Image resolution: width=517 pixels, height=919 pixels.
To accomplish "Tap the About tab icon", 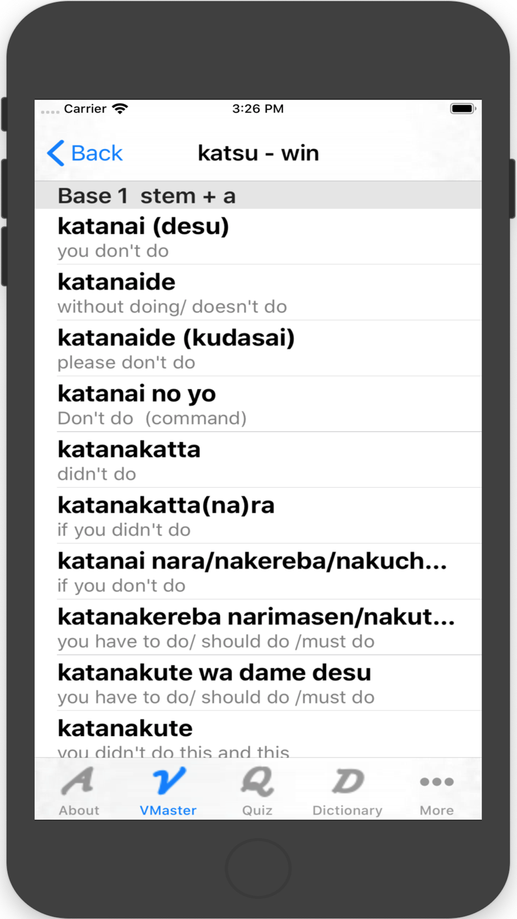I will 78,781.
